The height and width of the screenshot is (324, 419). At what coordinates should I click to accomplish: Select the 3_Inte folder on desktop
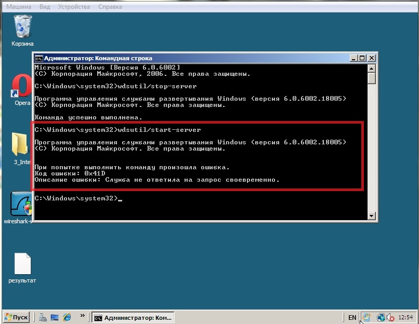point(21,148)
